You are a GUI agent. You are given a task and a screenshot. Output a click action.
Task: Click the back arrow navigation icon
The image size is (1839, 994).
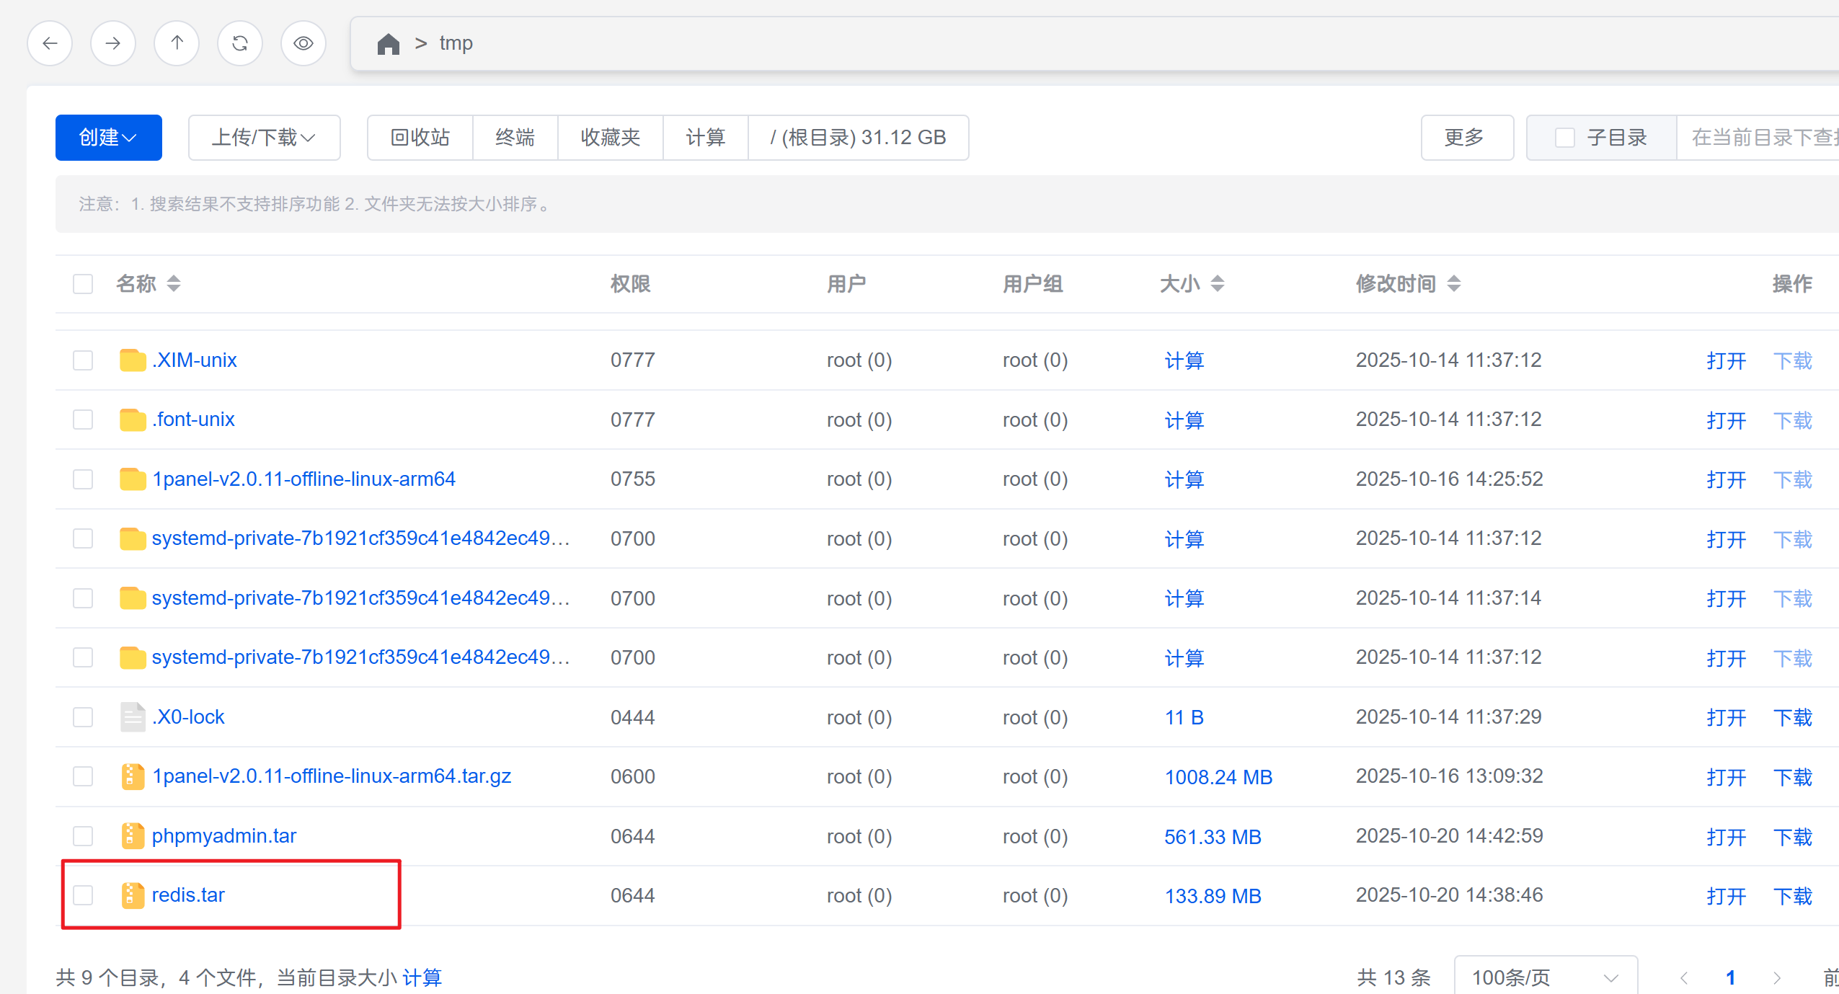(x=50, y=43)
